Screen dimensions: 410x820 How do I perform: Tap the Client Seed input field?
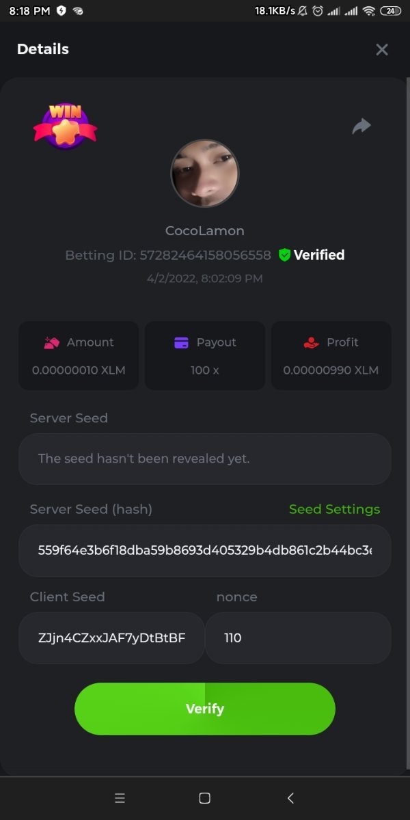pyautogui.click(x=111, y=638)
